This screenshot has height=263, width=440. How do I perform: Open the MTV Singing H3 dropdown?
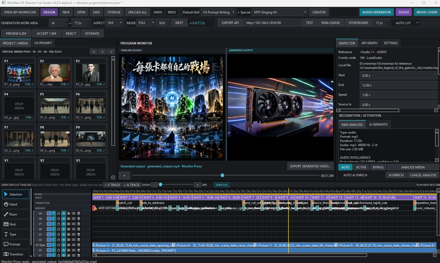click(280, 12)
